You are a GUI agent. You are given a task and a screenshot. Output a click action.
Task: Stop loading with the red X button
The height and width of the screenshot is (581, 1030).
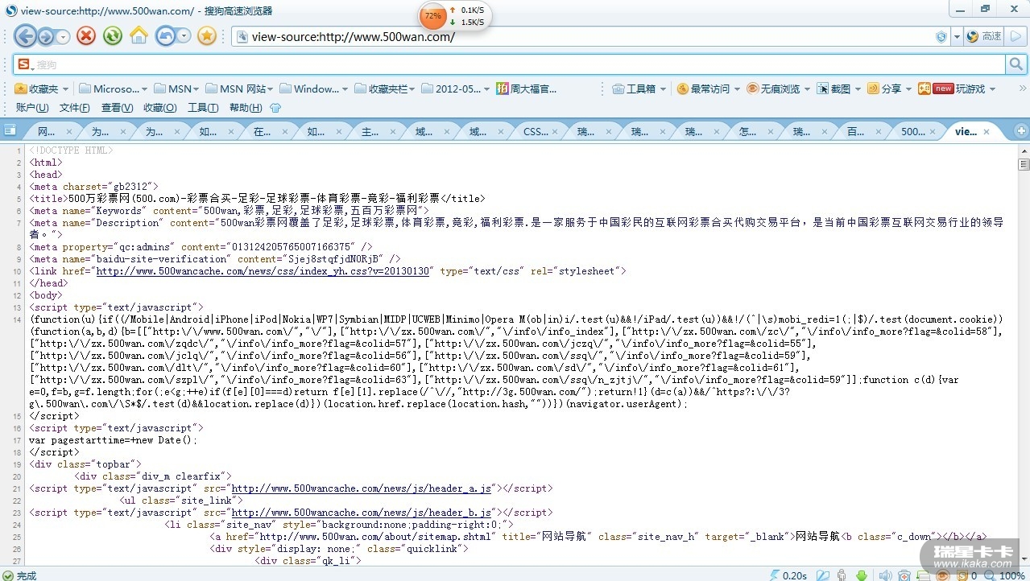(86, 35)
